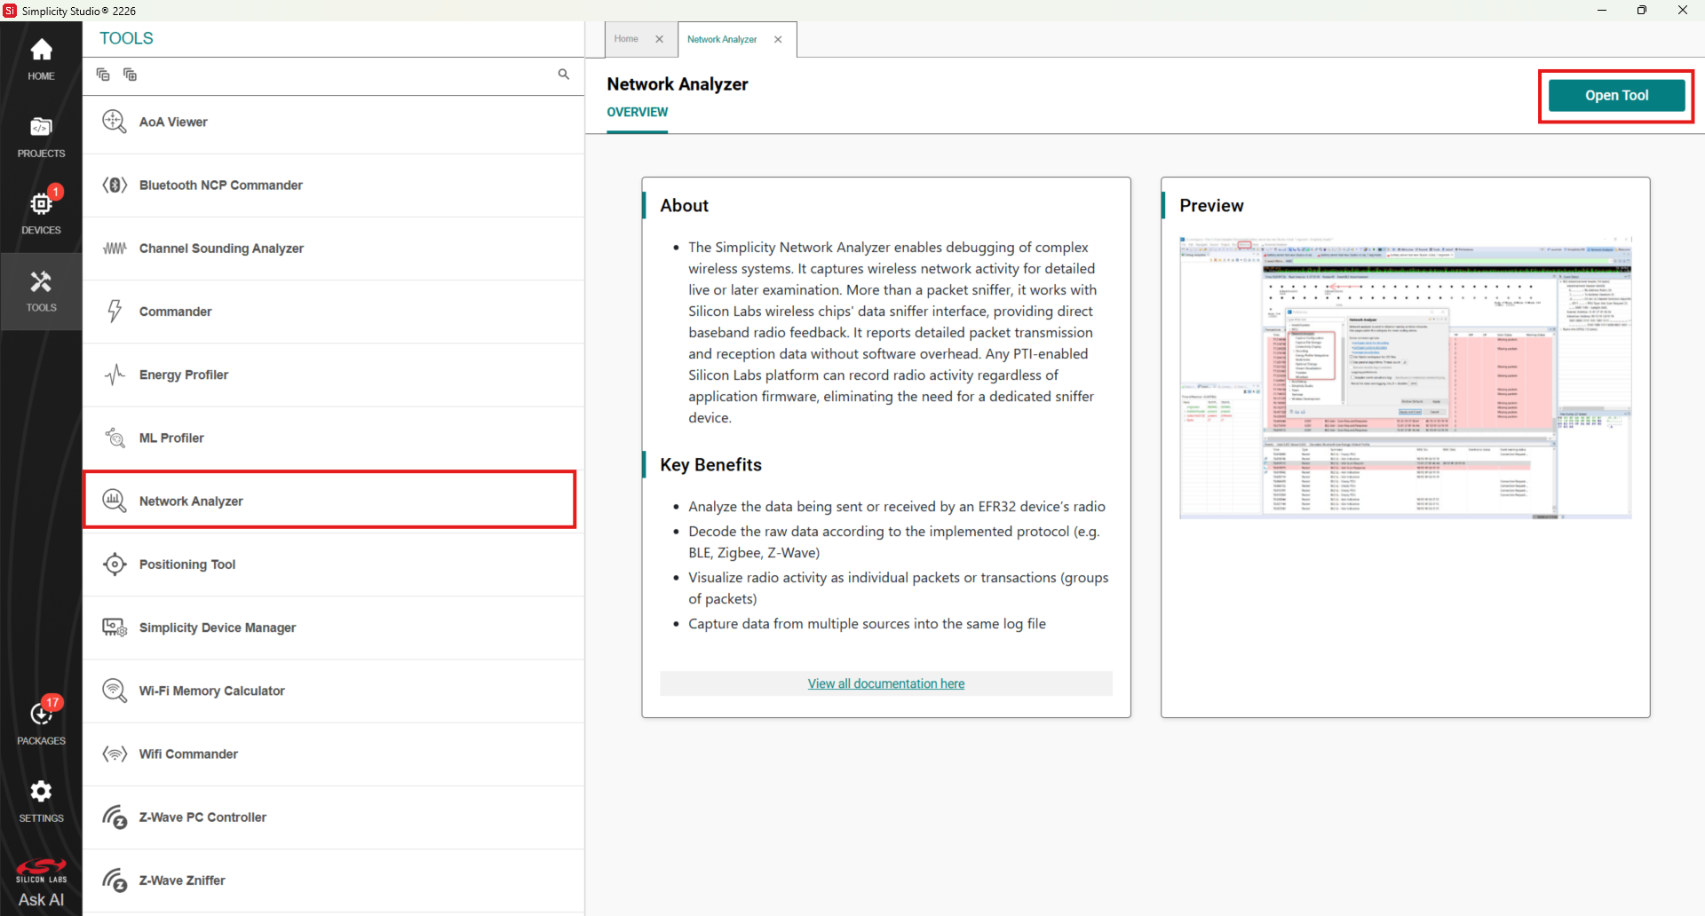Click the Z-Wave PC Controller icon
This screenshot has height=916, width=1705.
115,817
